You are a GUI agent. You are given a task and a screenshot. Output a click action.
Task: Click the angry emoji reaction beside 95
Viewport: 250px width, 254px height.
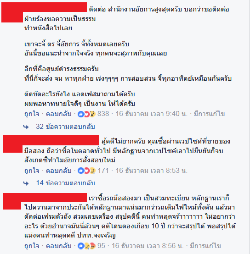92,246
